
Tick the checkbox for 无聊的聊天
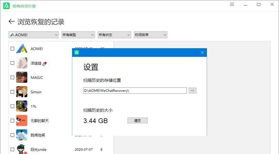(12, 121)
